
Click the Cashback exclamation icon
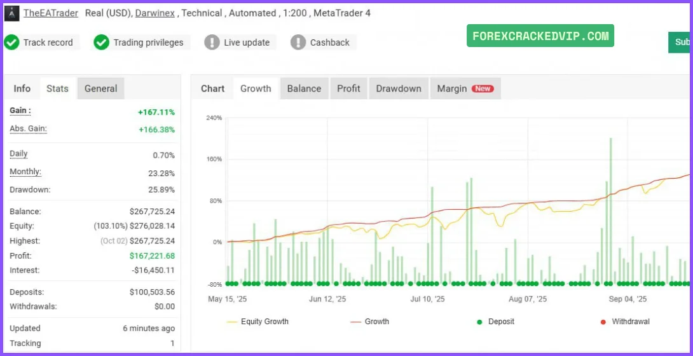[x=298, y=43]
